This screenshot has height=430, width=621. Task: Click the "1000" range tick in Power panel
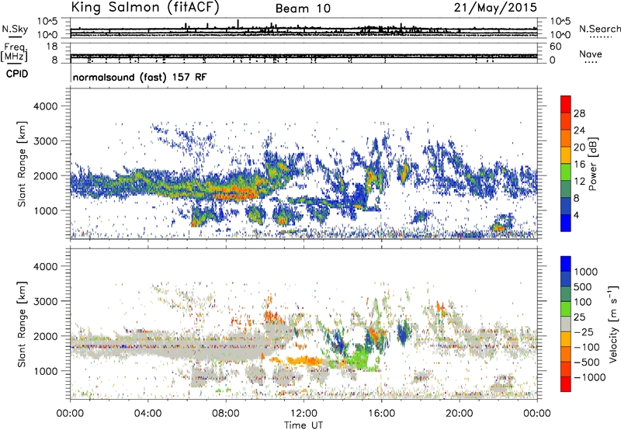click(45, 210)
